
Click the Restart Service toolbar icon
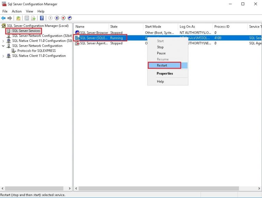pyautogui.click(x=70, y=18)
